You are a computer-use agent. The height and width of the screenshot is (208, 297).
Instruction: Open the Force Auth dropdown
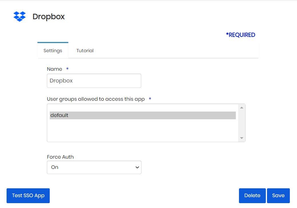click(x=94, y=167)
